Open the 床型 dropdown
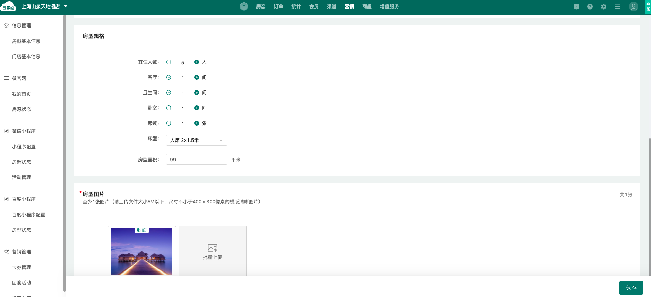This screenshot has width=651, height=297. (x=197, y=140)
